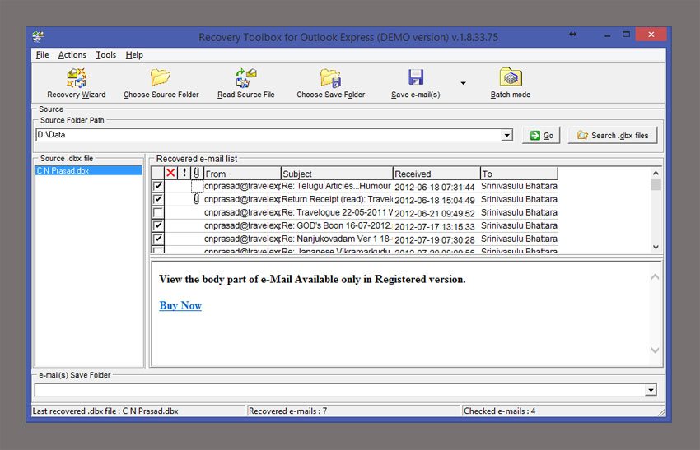This screenshot has height=450, width=700.
Task: Follow the Buy Now link
Action: point(180,305)
